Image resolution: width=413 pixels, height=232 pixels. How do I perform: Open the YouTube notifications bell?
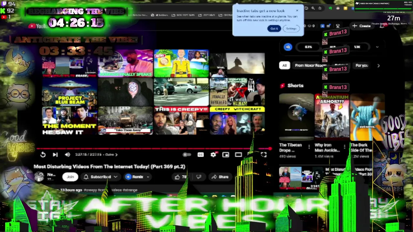click(x=382, y=26)
